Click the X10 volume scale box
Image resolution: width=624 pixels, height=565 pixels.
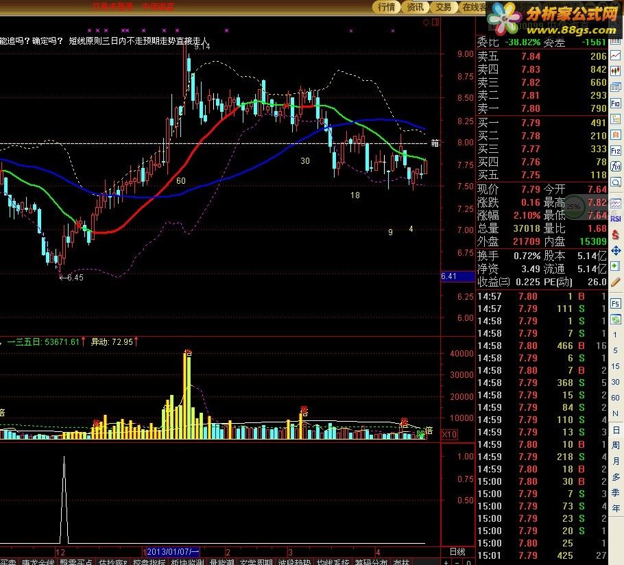449,435
